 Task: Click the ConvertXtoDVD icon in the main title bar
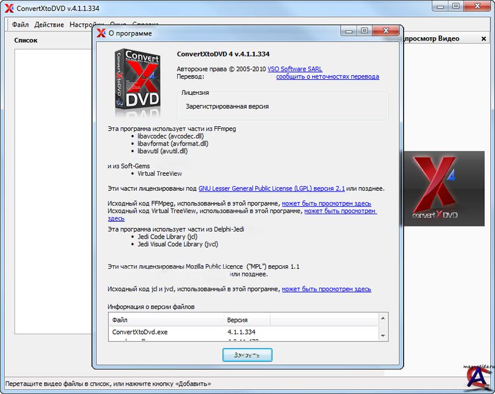[x=9, y=8]
